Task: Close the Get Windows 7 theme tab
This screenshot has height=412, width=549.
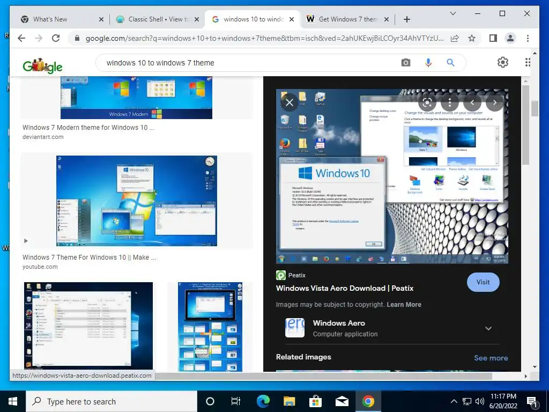Action: click(386, 19)
